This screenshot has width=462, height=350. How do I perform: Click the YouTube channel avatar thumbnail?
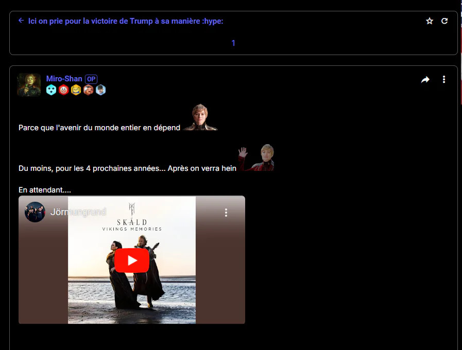[35, 212]
